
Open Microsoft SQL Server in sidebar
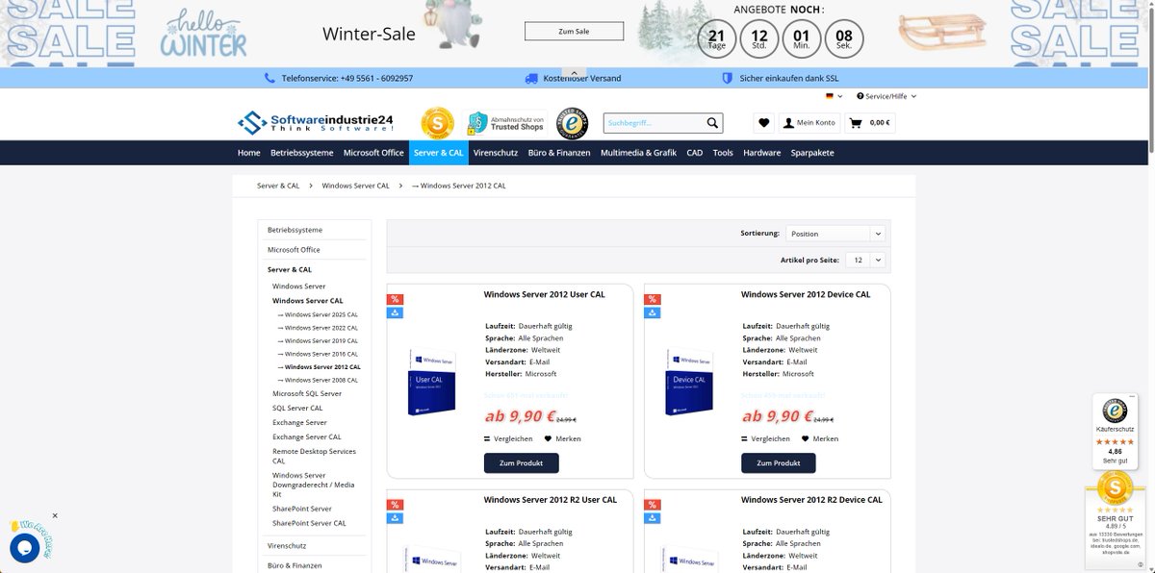(307, 393)
